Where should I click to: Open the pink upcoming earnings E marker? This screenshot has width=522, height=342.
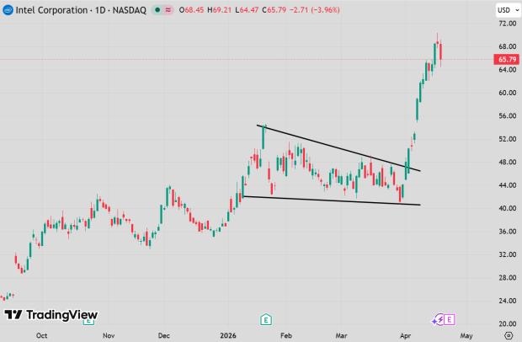pyautogui.click(x=449, y=320)
